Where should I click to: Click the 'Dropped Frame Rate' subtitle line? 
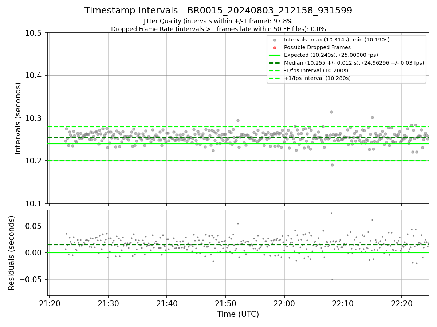coord(218,29)
